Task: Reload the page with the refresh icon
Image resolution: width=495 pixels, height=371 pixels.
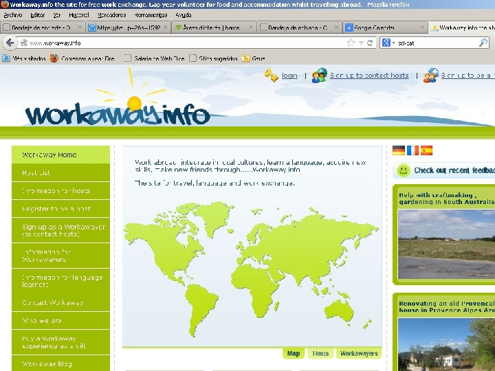Action: tap(370, 43)
